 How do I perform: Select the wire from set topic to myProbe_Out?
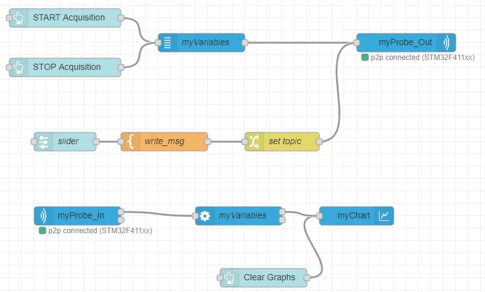coord(339,93)
